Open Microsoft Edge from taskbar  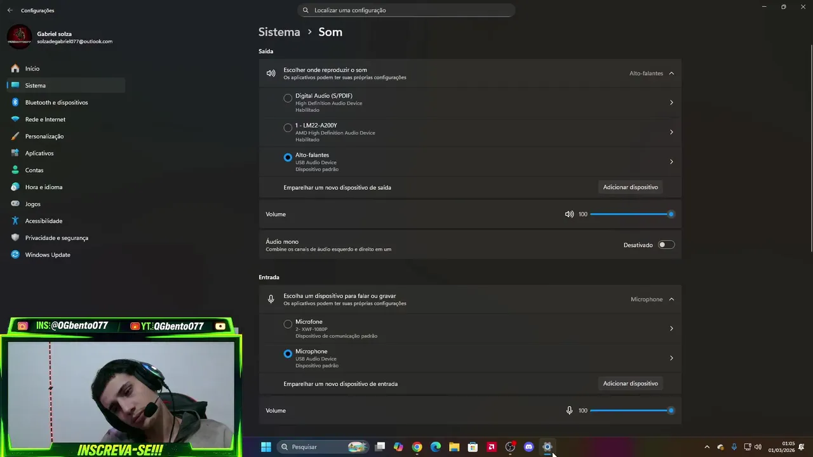pos(436,447)
